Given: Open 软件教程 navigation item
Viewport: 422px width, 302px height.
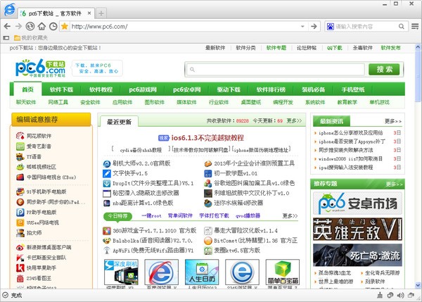Looking at the screenshot, I should [x=101, y=89].
